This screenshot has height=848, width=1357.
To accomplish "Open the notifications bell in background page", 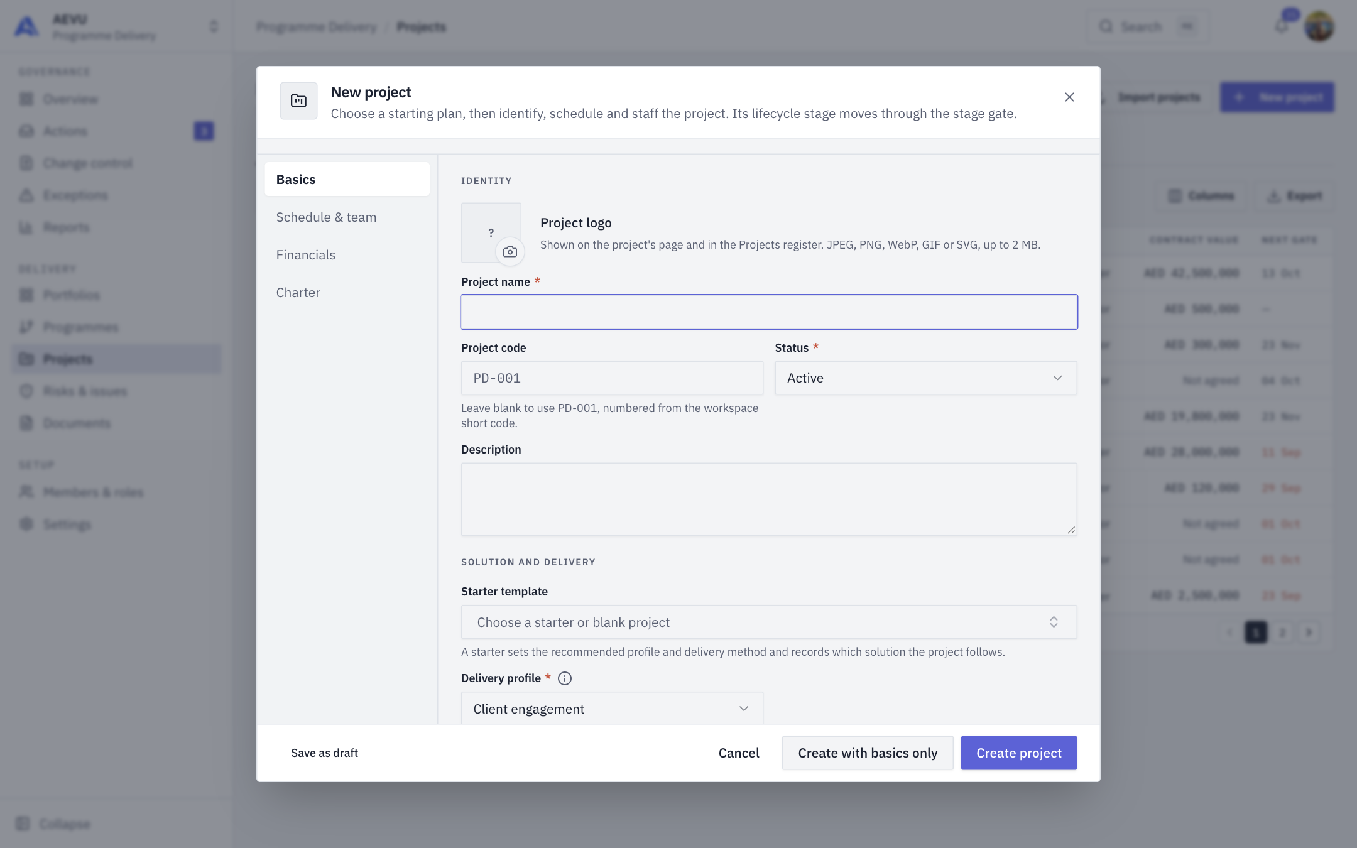I will click(1282, 26).
